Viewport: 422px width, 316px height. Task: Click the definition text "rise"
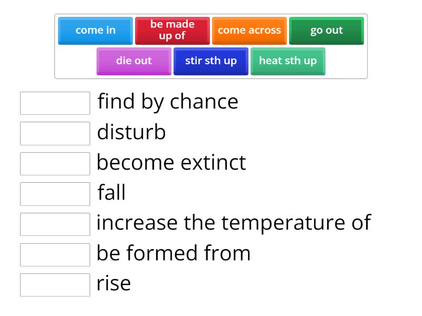(113, 284)
